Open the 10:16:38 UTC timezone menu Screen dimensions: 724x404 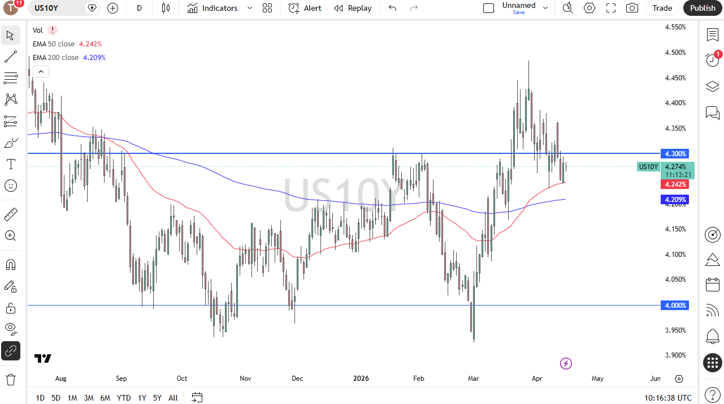point(668,398)
